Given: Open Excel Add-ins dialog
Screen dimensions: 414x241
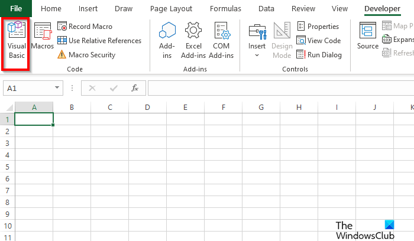Looking at the screenshot, I should click(x=193, y=38).
